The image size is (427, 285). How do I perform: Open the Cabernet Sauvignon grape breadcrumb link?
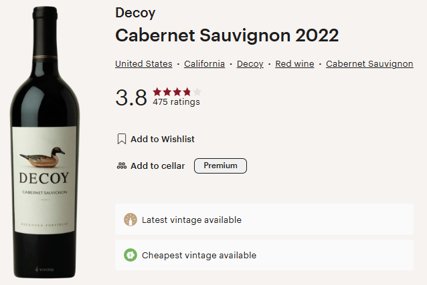point(369,64)
